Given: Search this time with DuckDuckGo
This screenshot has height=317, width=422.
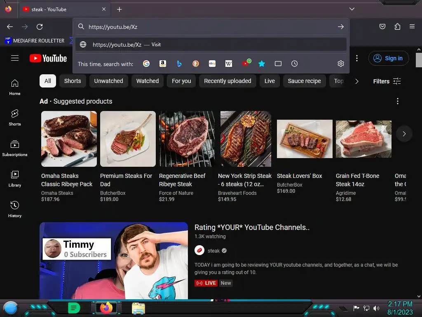Looking at the screenshot, I should (196, 64).
